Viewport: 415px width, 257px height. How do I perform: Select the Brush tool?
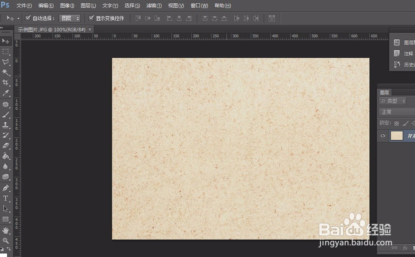point(5,115)
